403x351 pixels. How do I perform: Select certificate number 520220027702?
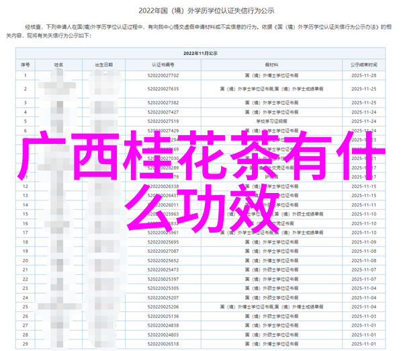[x=161, y=76]
